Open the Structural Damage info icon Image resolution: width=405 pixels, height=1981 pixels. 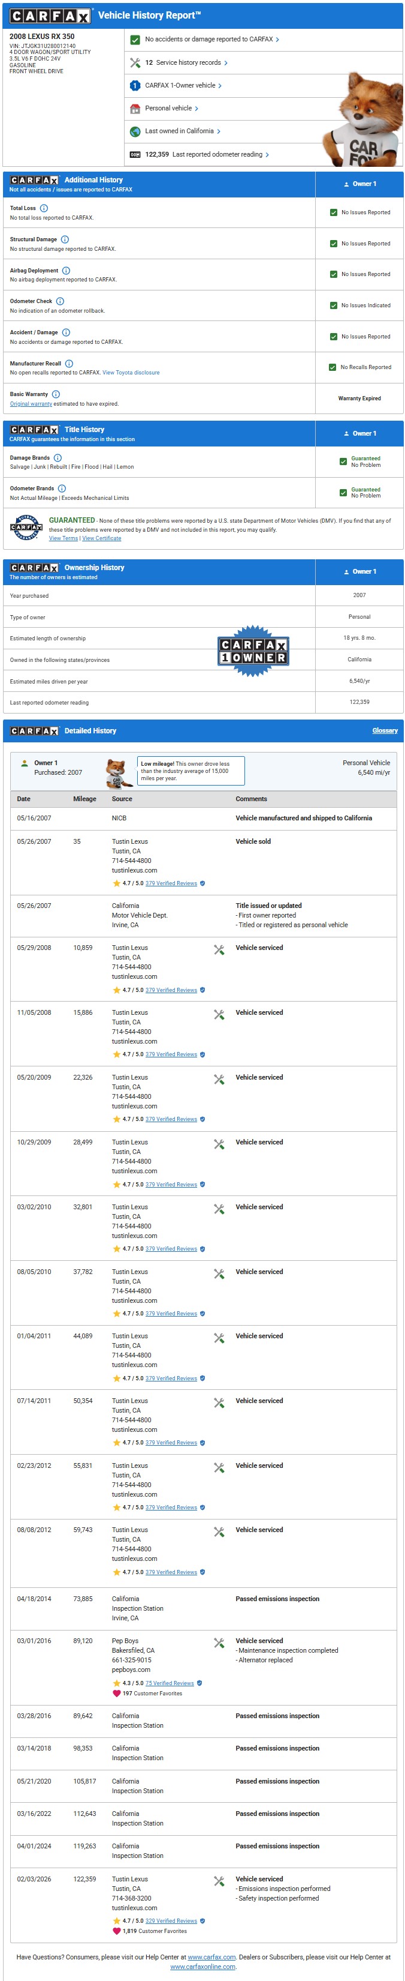(65, 239)
